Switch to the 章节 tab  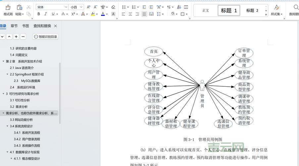click(14, 26)
